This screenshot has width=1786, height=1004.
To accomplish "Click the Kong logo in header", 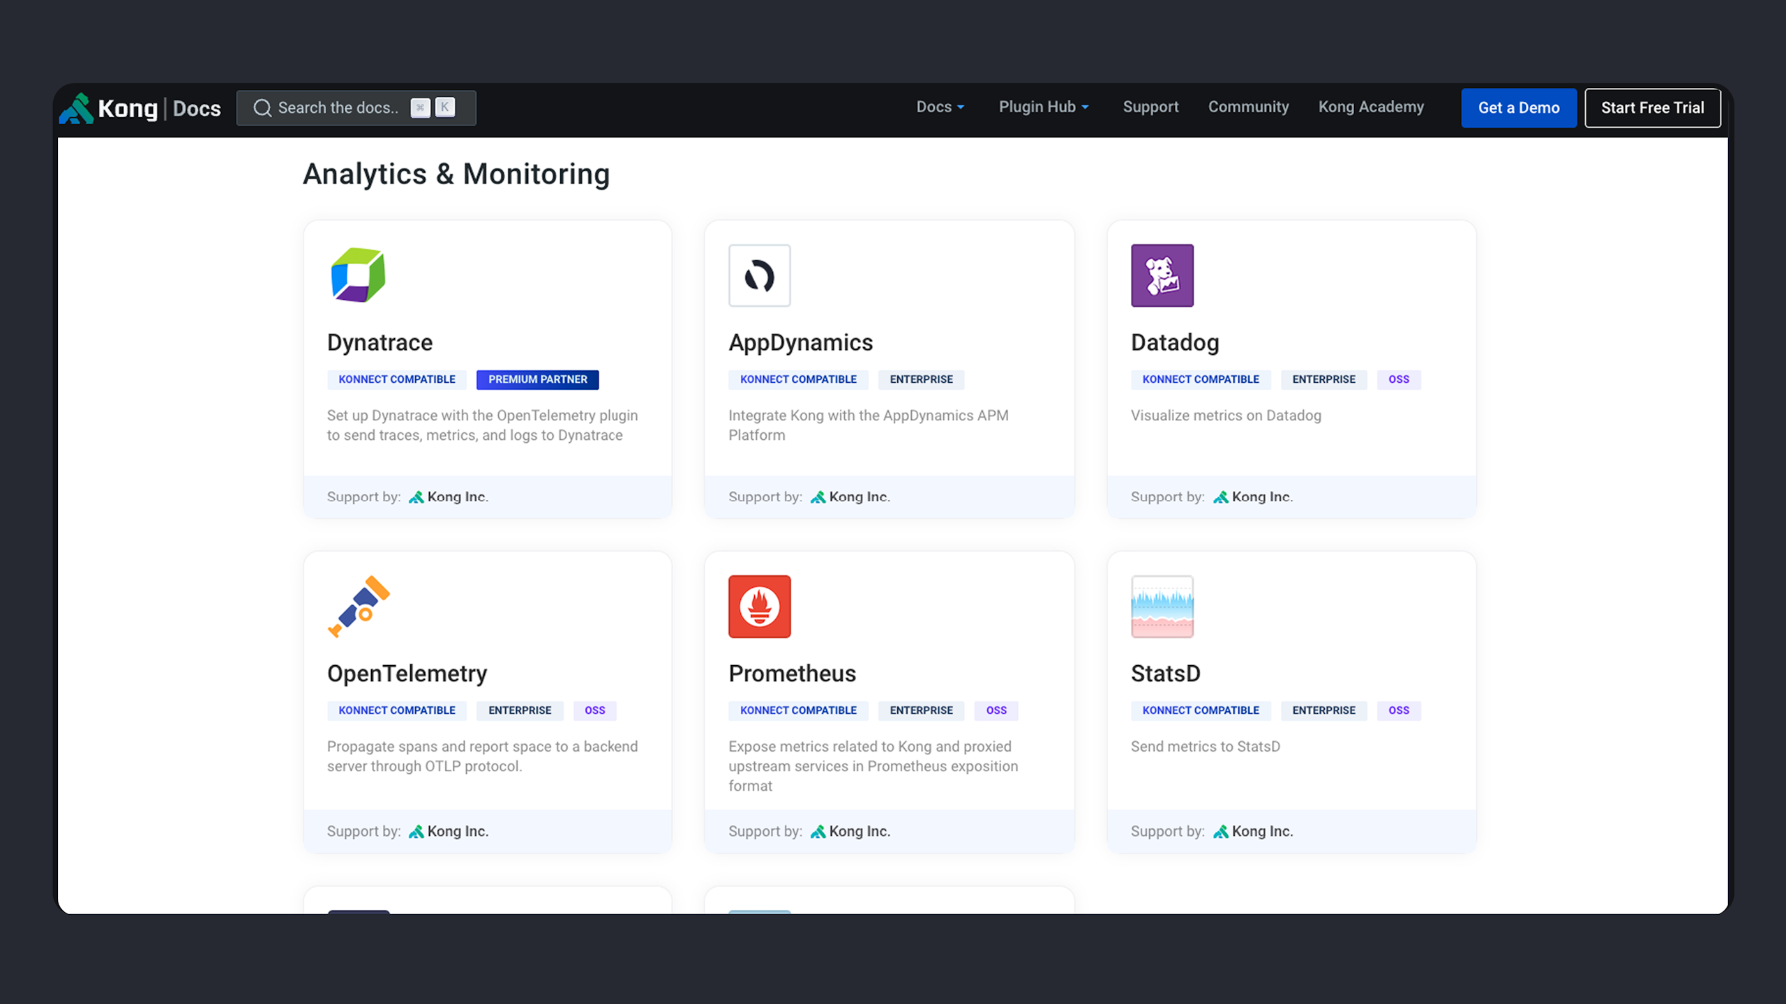I will (110, 108).
